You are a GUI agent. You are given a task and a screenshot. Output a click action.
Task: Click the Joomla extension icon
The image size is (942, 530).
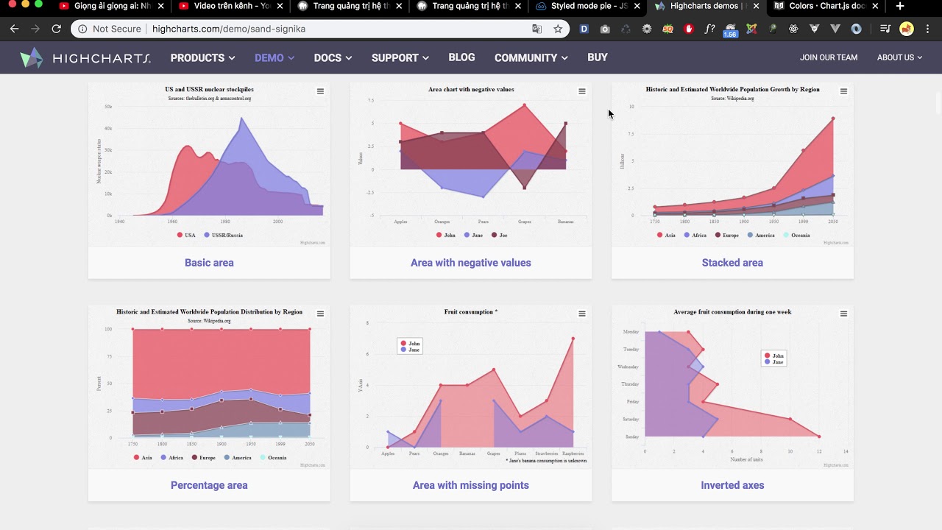(751, 29)
